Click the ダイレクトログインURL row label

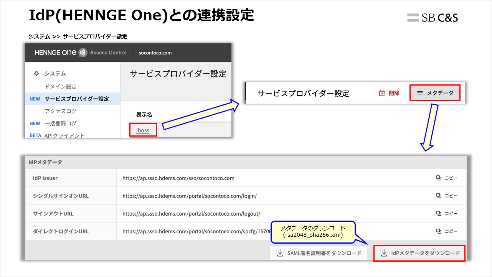click(61, 231)
